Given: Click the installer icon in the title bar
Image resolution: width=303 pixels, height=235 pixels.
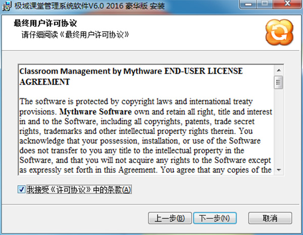Looking at the screenshot, I should click(7, 6).
